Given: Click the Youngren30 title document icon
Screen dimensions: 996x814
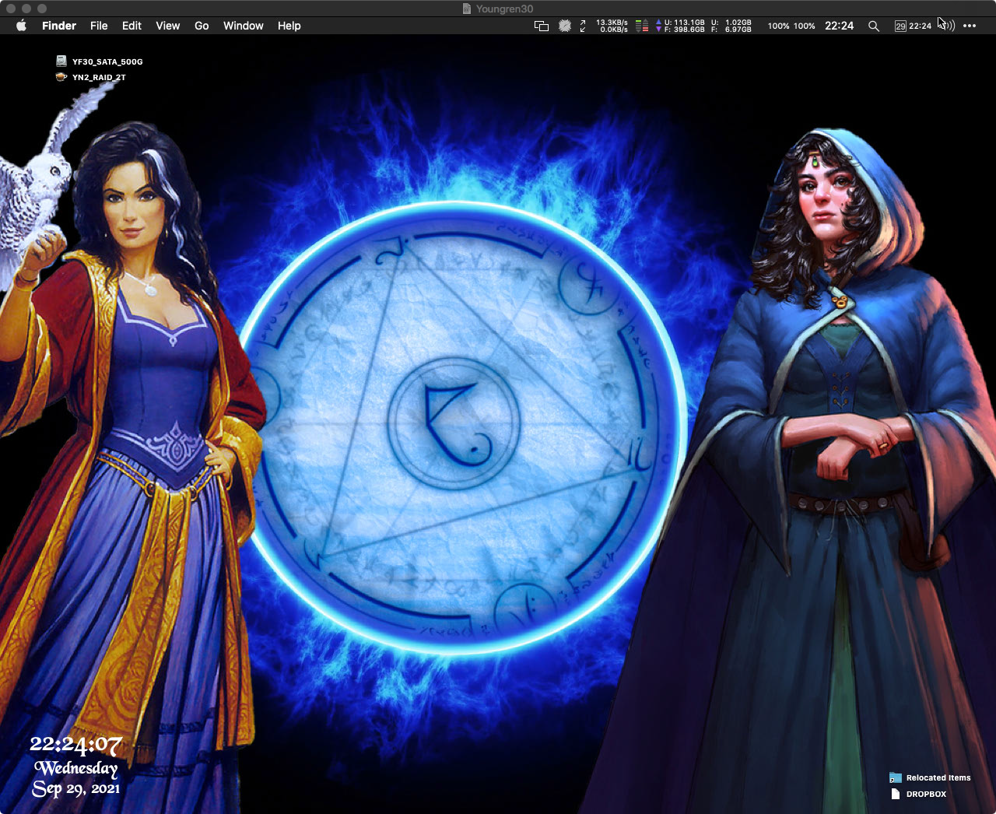Looking at the screenshot, I should click(467, 9).
